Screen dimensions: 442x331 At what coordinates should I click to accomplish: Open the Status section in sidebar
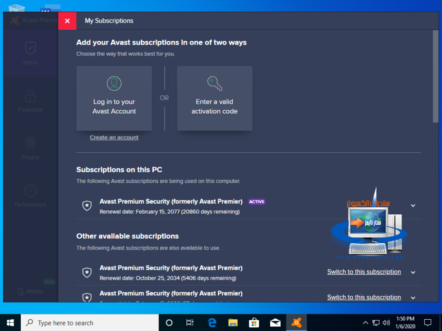31,53
